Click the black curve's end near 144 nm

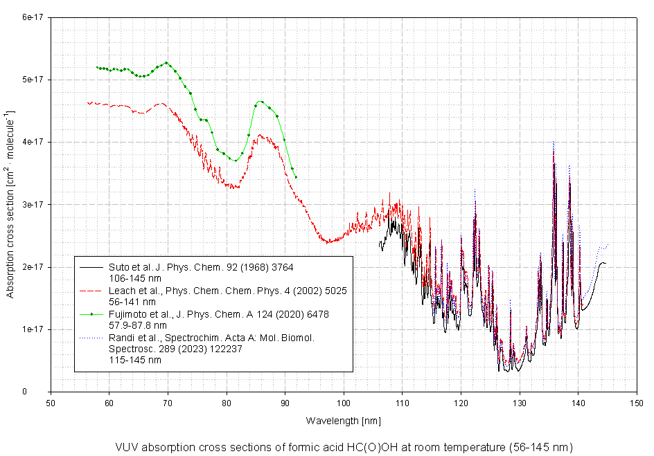(x=604, y=263)
